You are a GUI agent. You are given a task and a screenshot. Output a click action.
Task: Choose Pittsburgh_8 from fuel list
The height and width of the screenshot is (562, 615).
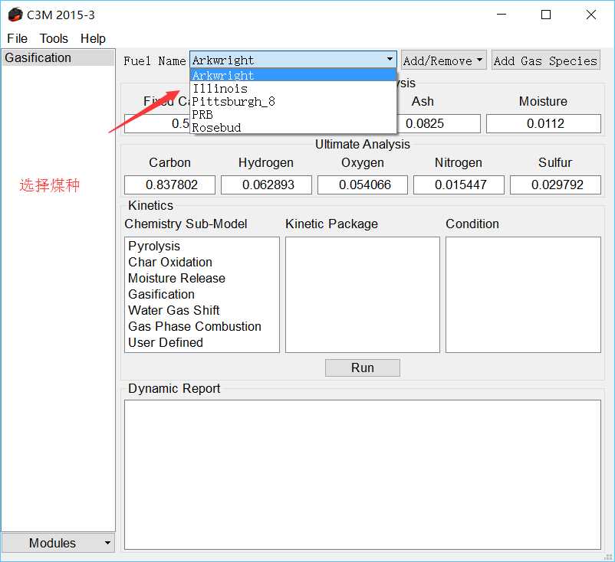pos(293,101)
